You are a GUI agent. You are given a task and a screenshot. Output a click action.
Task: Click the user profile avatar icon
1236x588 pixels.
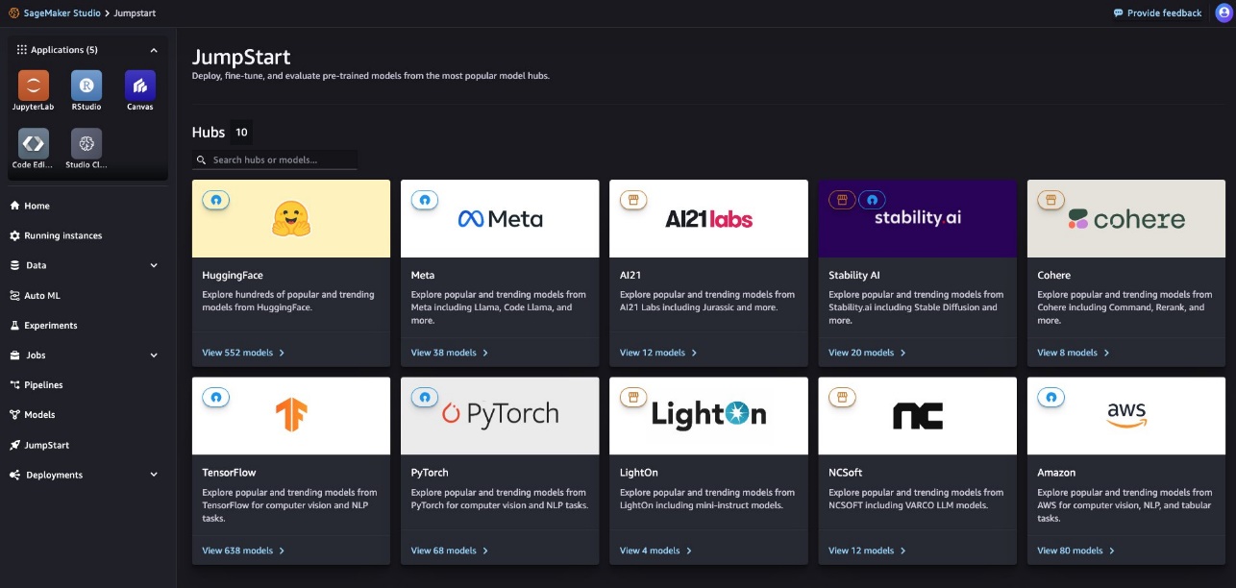[x=1223, y=12]
